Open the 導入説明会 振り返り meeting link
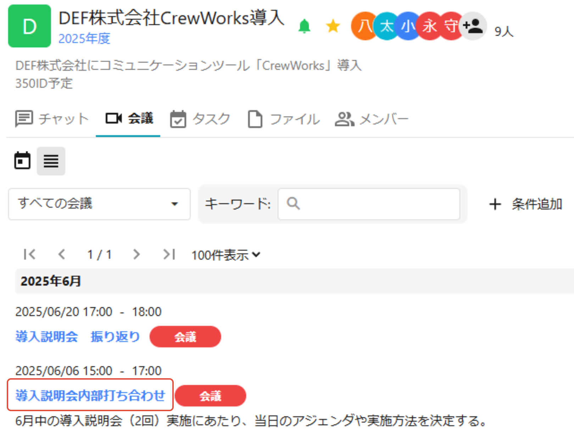The height and width of the screenshot is (436, 574). 78,336
